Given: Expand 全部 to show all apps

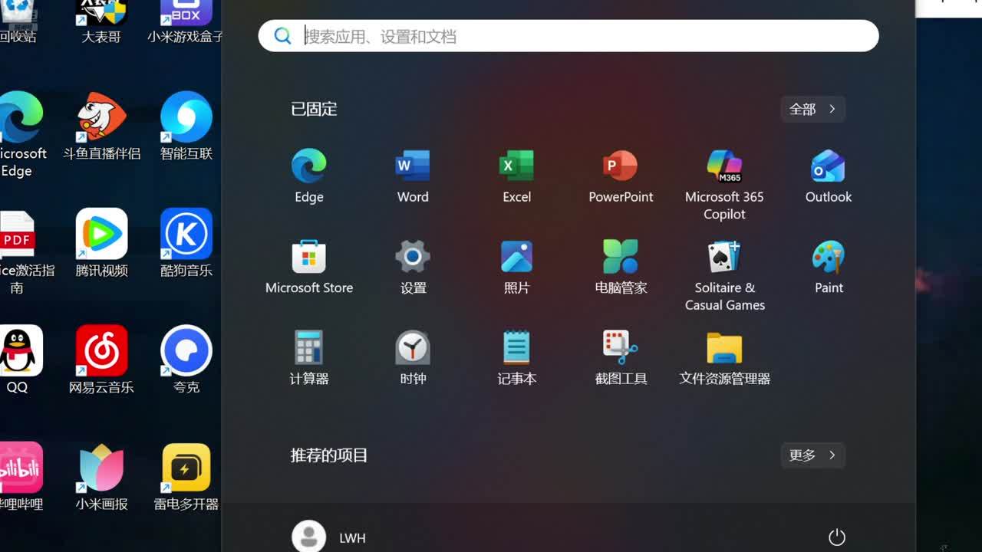Looking at the screenshot, I should tap(812, 109).
